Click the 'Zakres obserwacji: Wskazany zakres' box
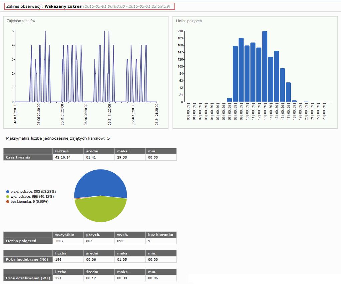This screenshot has width=341, height=284. coord(89,6)
